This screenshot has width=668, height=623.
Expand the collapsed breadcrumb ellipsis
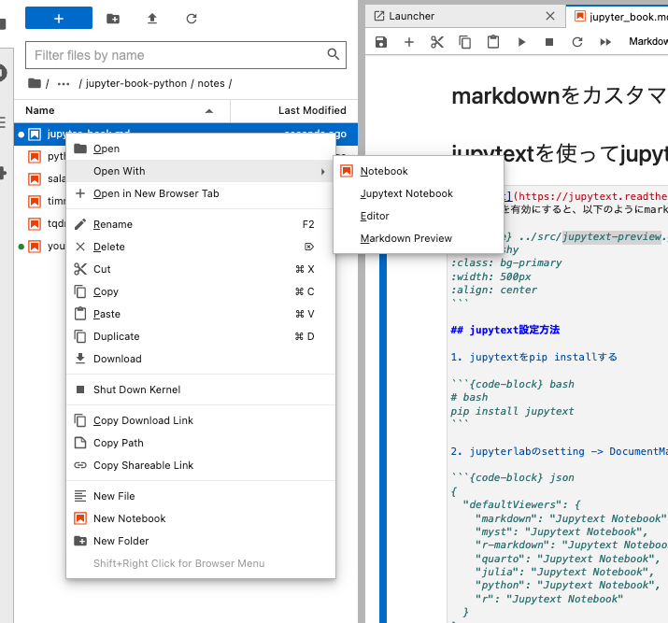click(64, 83)
